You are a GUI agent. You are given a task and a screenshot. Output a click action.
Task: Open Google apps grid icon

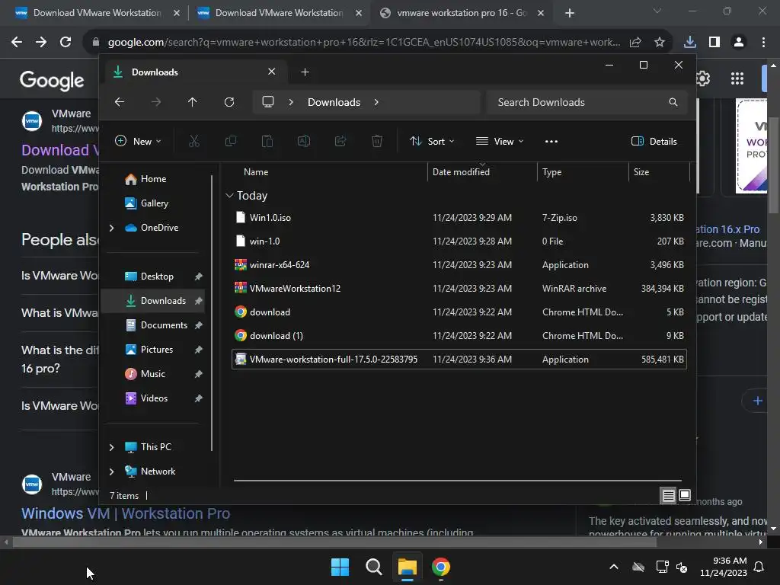pos(737,78)
